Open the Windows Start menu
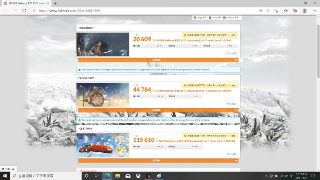The height and width of the screenshot is (180, 320). point(5,176)
